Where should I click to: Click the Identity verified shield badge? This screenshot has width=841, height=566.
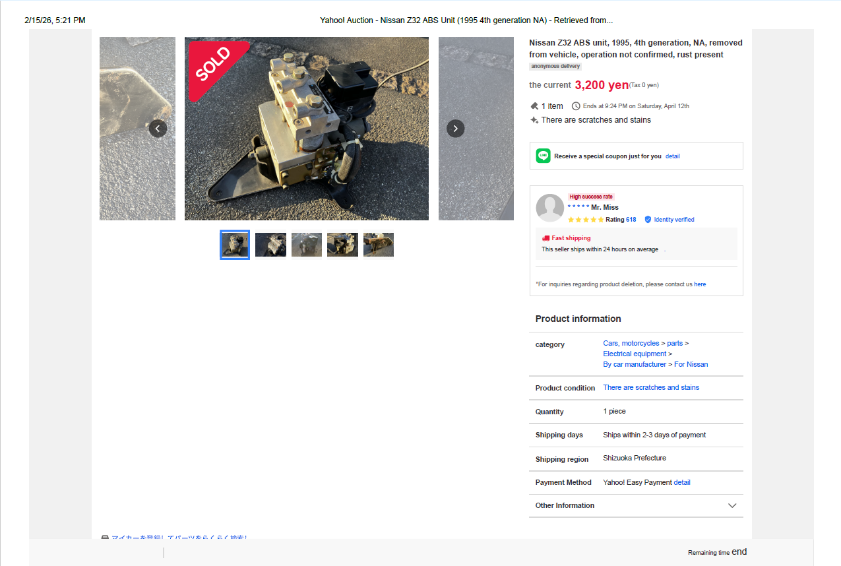coord(648,220)
